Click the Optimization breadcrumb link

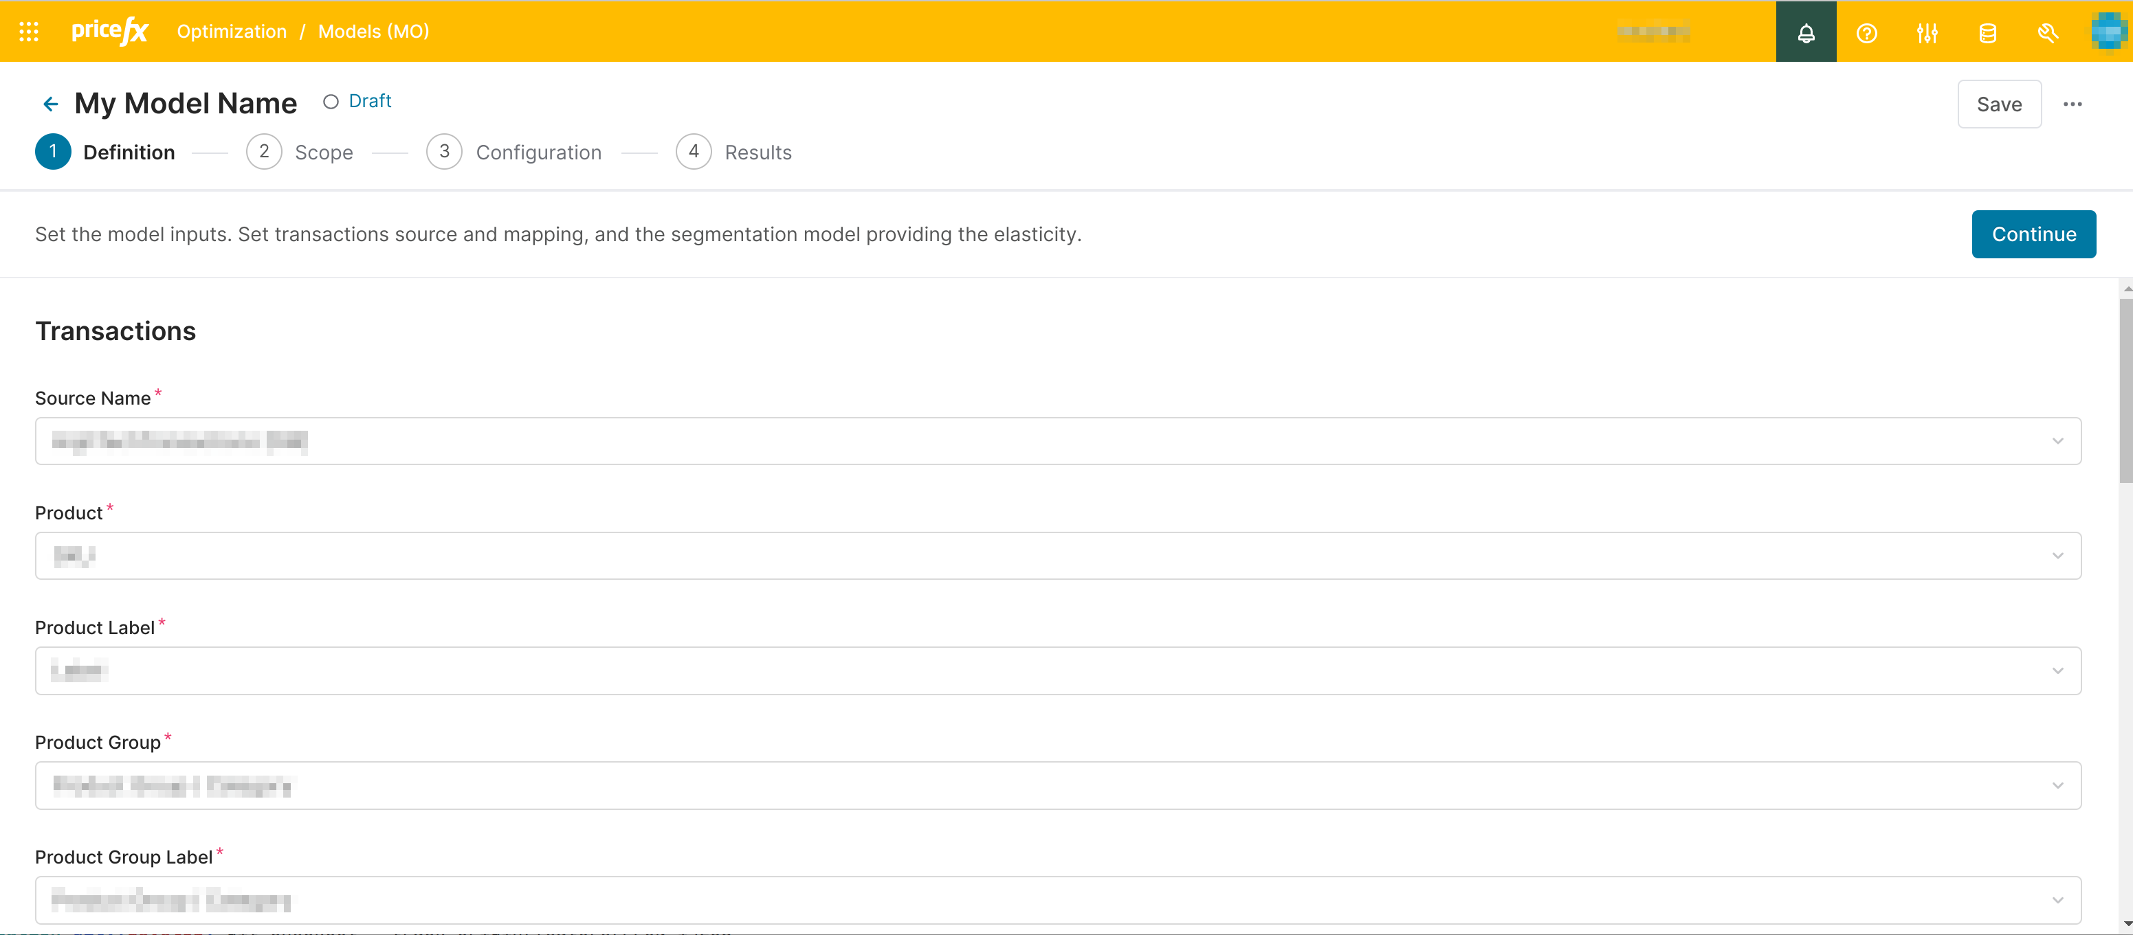[x=232, y=32]
